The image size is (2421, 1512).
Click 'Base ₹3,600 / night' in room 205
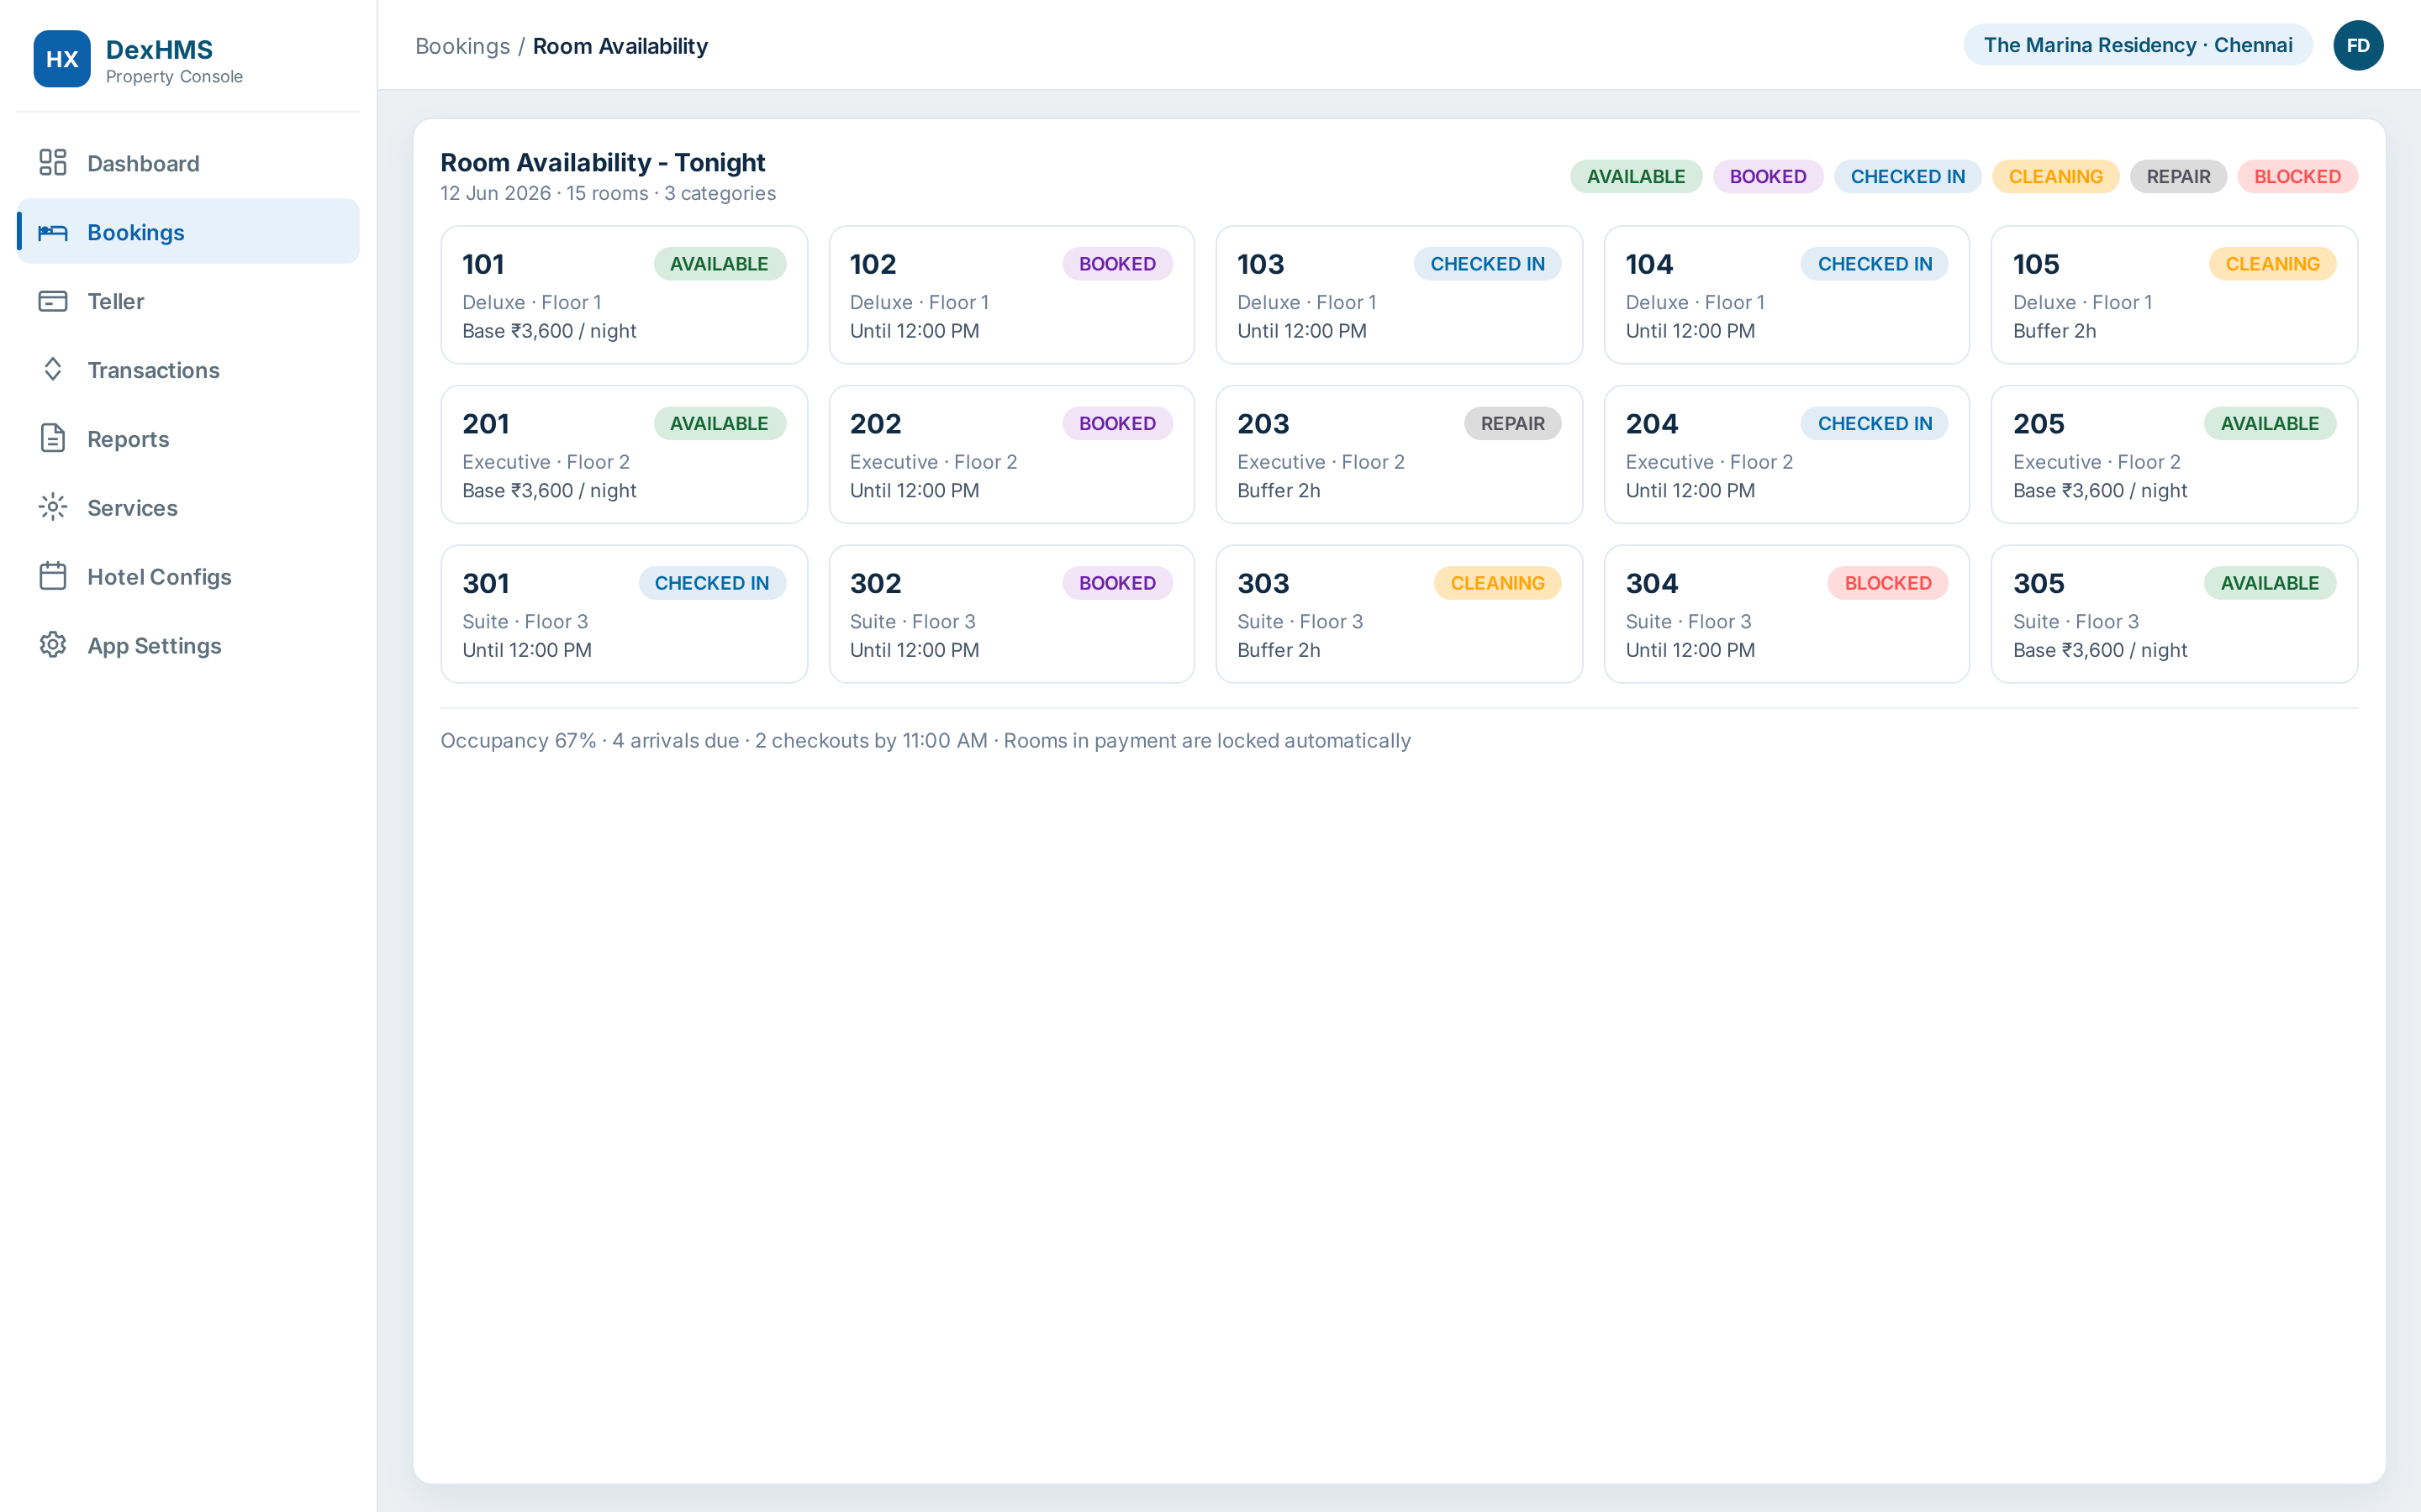[x=2100, y=491]
